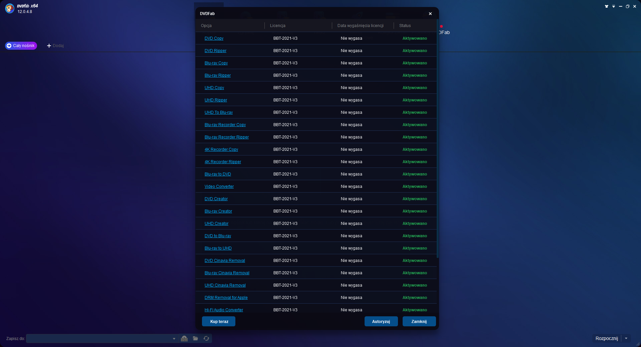Open the UHD To Blu-ray link
This screenshot has height=347, width=641.
[x=219, y=112]
